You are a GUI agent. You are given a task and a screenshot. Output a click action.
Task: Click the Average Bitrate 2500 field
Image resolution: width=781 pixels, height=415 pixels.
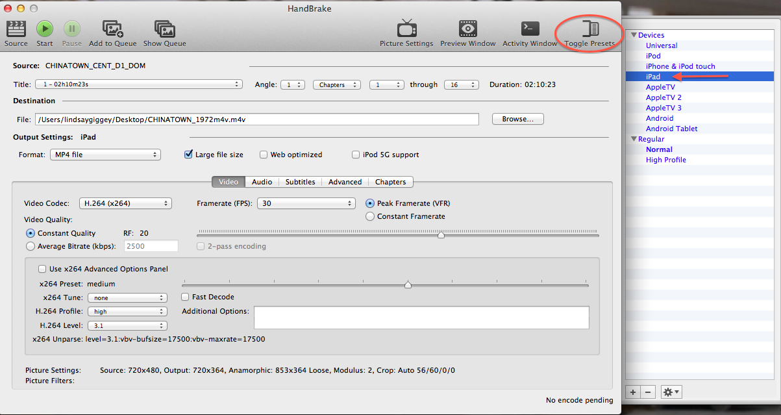coord(151,246)
